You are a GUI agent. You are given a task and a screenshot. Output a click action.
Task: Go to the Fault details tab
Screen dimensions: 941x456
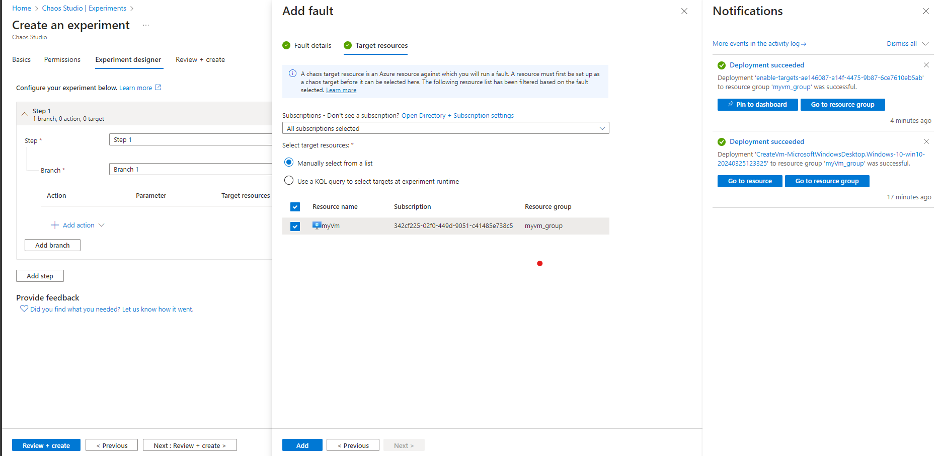[312, 45]
